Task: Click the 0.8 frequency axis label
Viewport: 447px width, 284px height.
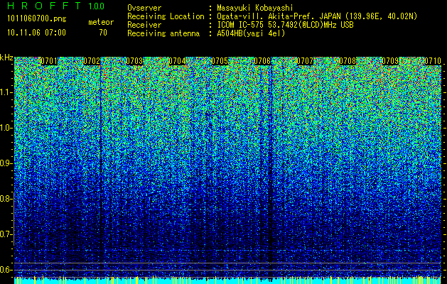Action: click(x=6, y=199)
